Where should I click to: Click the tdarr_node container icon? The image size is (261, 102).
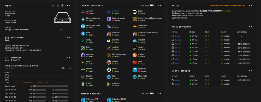click(134, 77)
